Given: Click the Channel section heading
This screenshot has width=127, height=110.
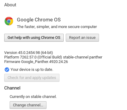Looking at the screenshot, I should point(12,88).
